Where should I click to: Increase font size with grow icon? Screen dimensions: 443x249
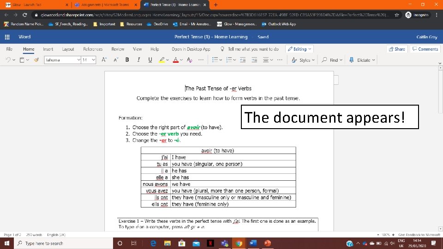click(x=104, y=60)
